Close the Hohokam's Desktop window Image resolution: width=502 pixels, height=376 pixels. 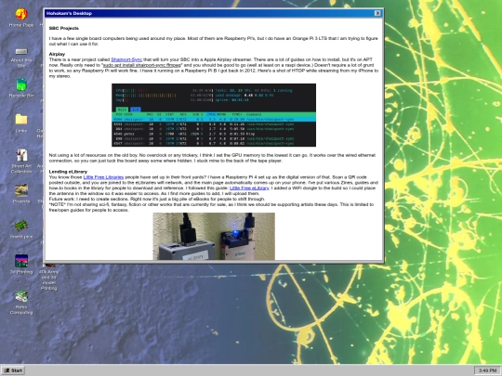pyautogui.click(x=377, y=13)
